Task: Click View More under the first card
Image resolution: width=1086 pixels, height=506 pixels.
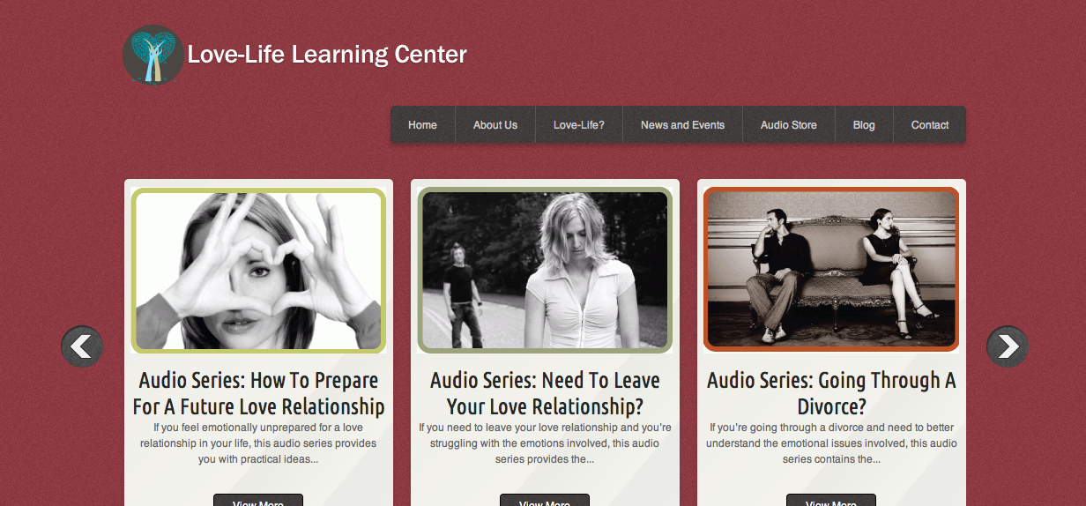Action: pos(258,501)
